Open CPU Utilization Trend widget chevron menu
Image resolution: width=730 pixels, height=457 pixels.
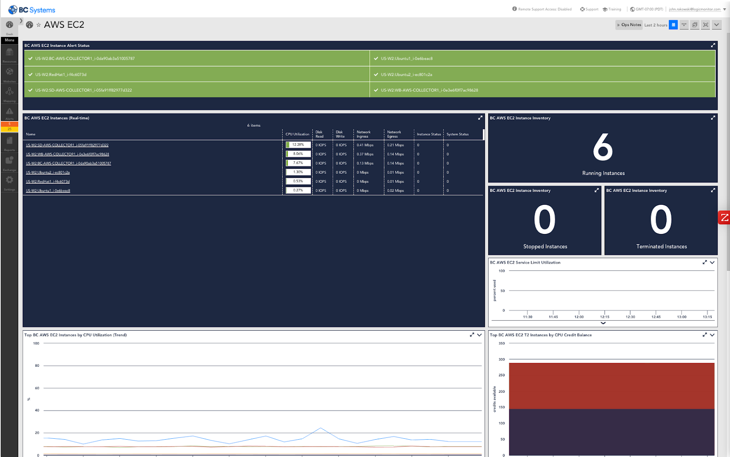point(480,335)
